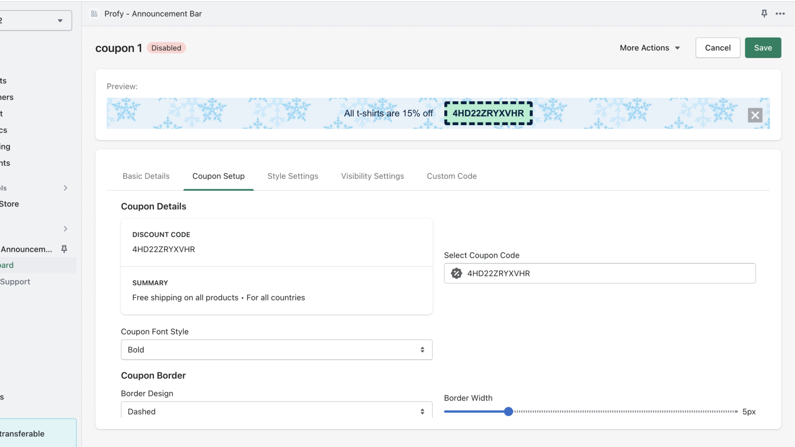Switch to the Basic Details tab
This screenshot has width=795, height=447.
(146, 176)
